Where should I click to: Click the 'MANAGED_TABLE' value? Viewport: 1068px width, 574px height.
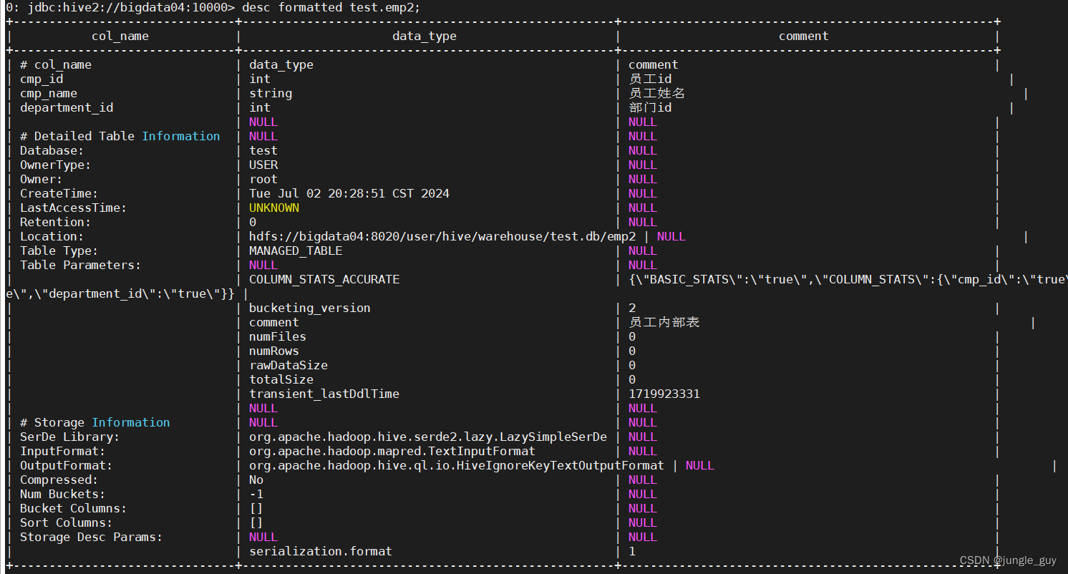click(x=296, y=250)
